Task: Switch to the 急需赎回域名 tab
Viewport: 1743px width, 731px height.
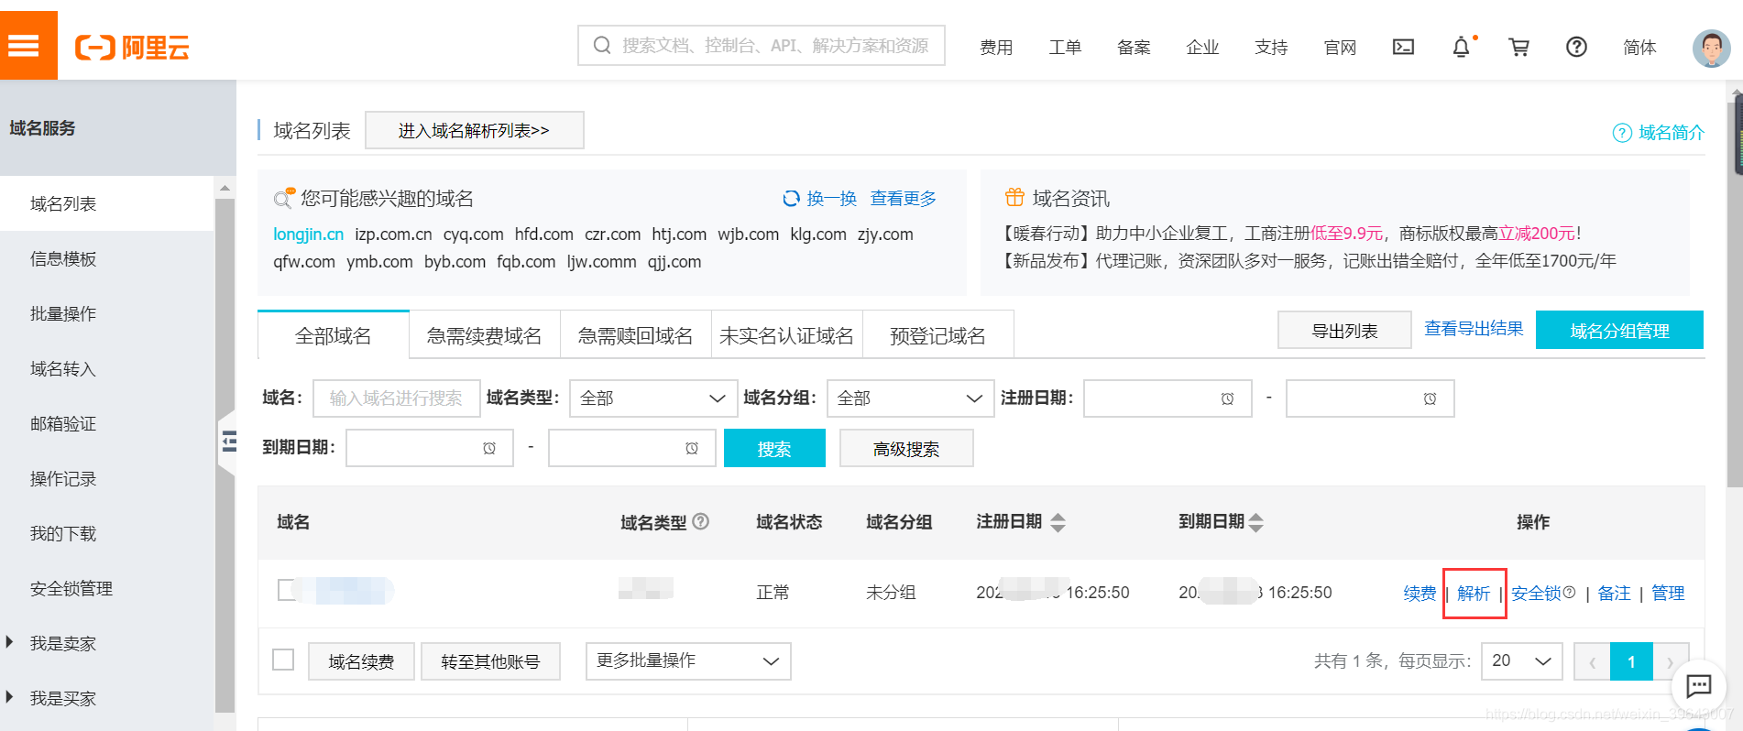Action: pyautogui.click(x=635, y=336)
